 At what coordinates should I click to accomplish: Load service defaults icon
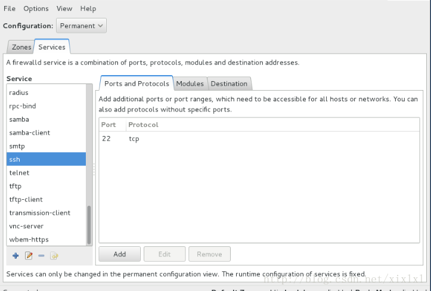(x=54, y=256)
